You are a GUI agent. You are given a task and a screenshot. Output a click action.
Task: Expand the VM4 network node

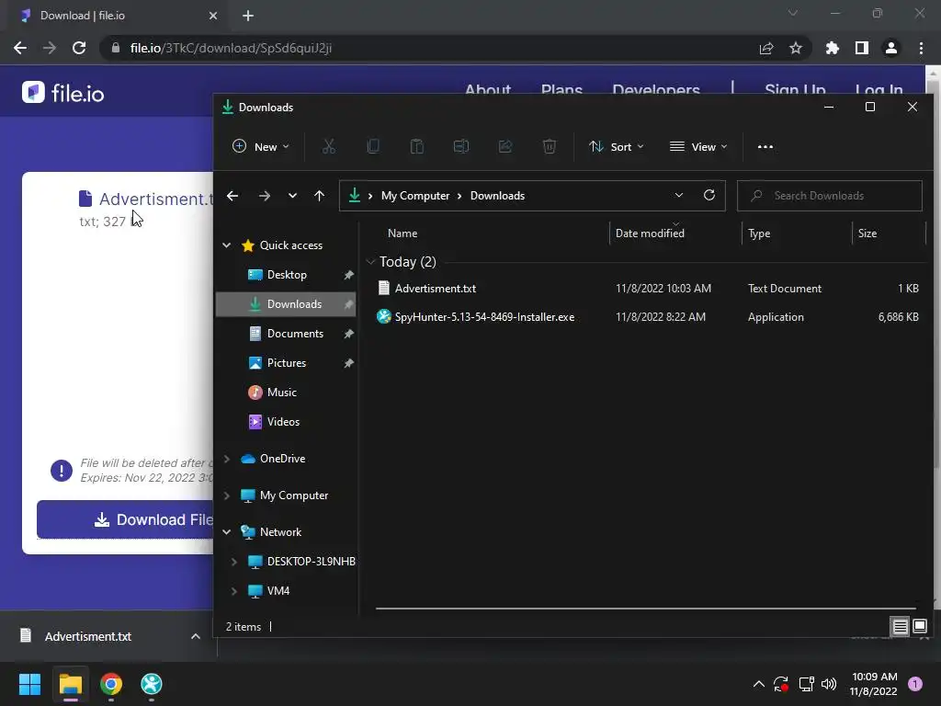(234, 591)
